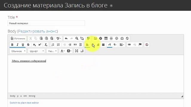Viewport: 191px width, 107px height.
Task: Click the circle icon beside page heading
Action: coord(111,6)
